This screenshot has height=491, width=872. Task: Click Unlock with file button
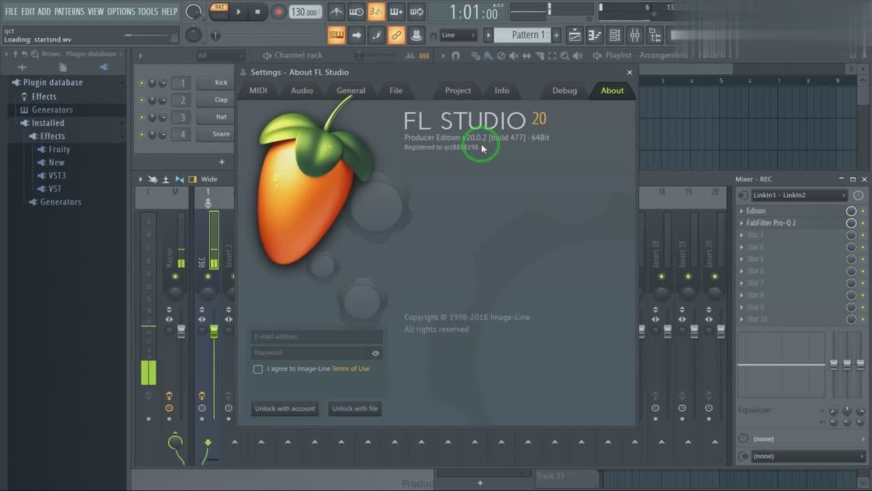(x=355, y=409)
